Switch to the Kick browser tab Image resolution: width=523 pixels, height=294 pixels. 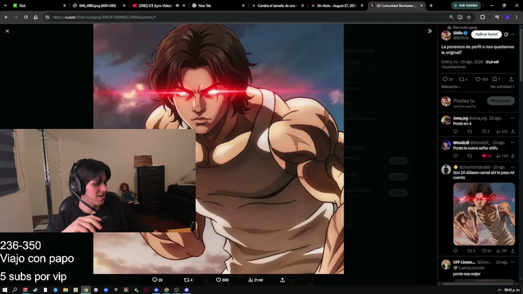(39, 6)
